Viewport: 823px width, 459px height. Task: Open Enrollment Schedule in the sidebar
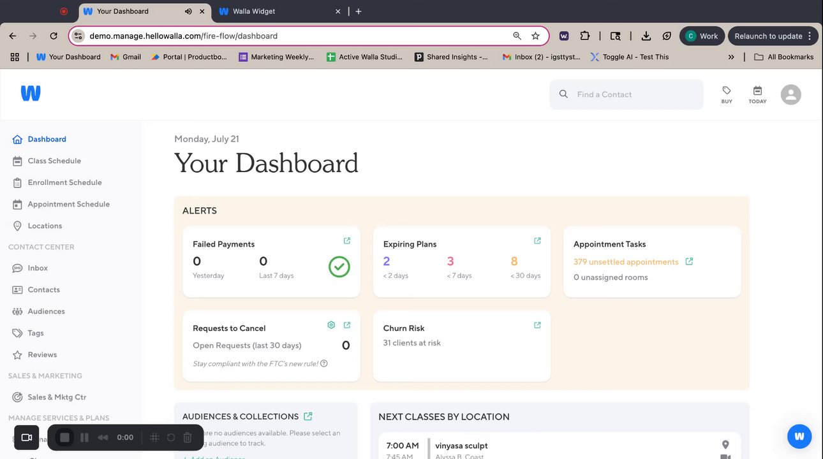64,182
